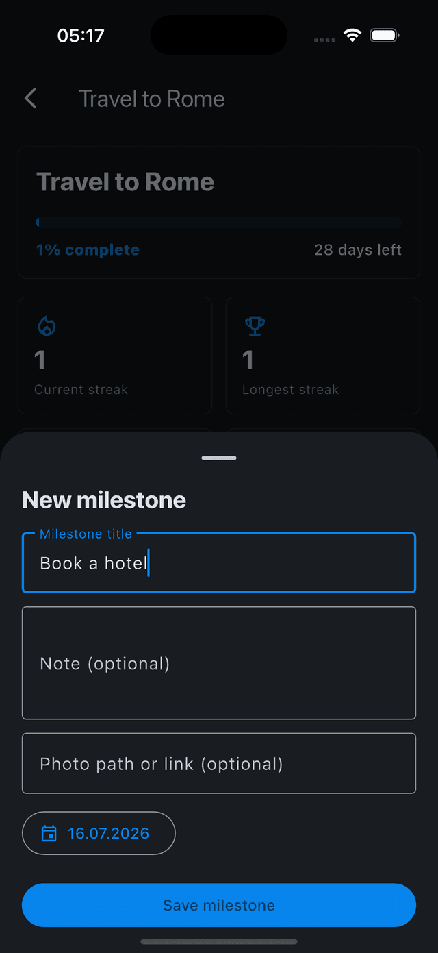The width and height of the screenshot is (438, 953).
Task: Select the Photo path or link field
Action: [219, 763]
